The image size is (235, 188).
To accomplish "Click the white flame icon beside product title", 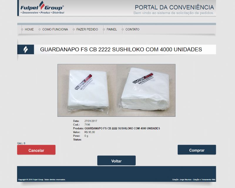I will click(26, 50).
